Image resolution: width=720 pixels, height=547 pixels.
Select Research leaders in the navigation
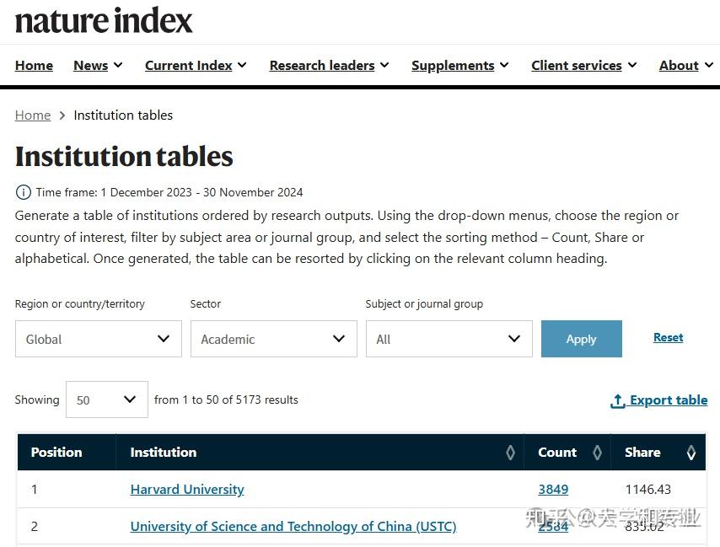click(323, 65)
